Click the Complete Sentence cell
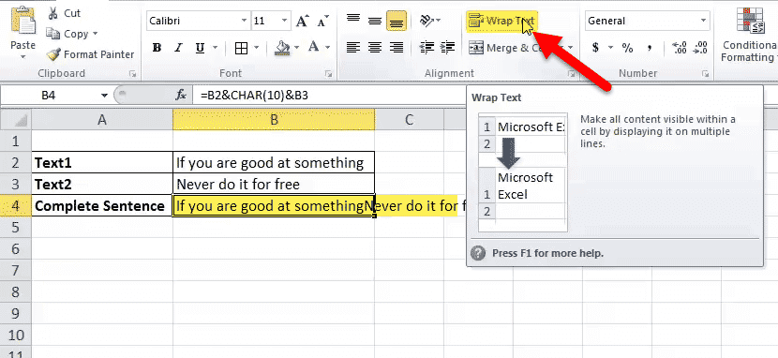 tap(102, 206)
